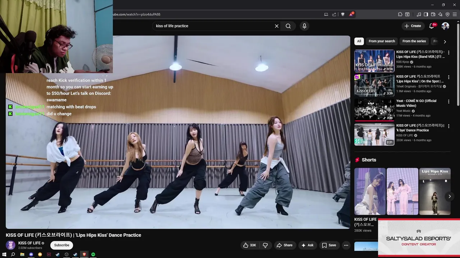
Task: Open Brave Shields lion icon
Action: click(x=343, y=14)
